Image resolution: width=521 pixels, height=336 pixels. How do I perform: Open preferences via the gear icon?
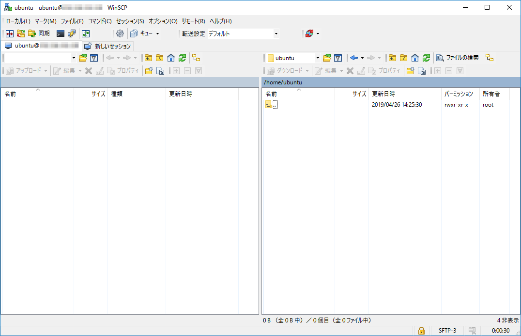(119, 33)
